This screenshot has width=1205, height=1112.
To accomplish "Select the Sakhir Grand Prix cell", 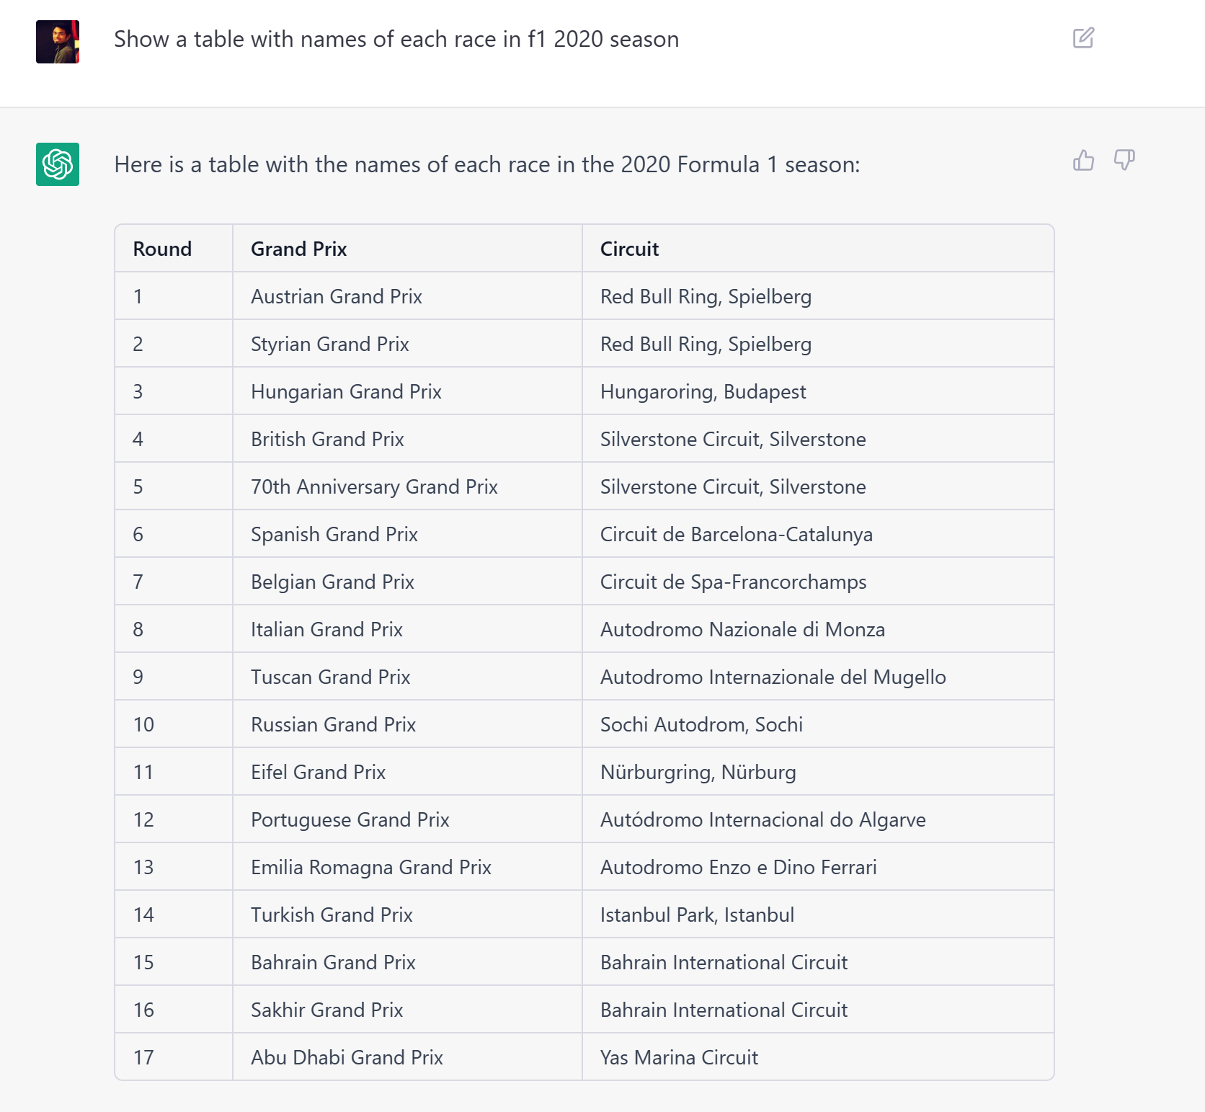I will coord(326,1010).
